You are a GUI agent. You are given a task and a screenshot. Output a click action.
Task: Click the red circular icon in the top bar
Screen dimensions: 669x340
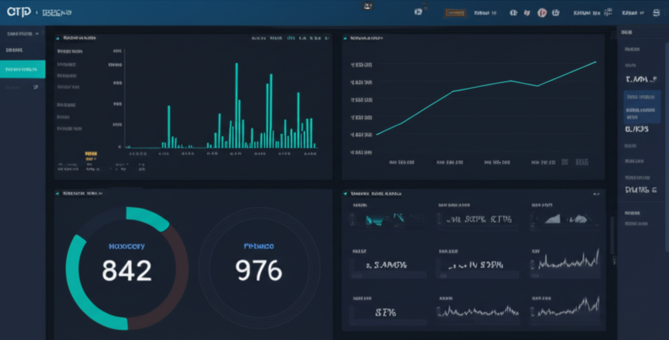(x=542, y=12)
